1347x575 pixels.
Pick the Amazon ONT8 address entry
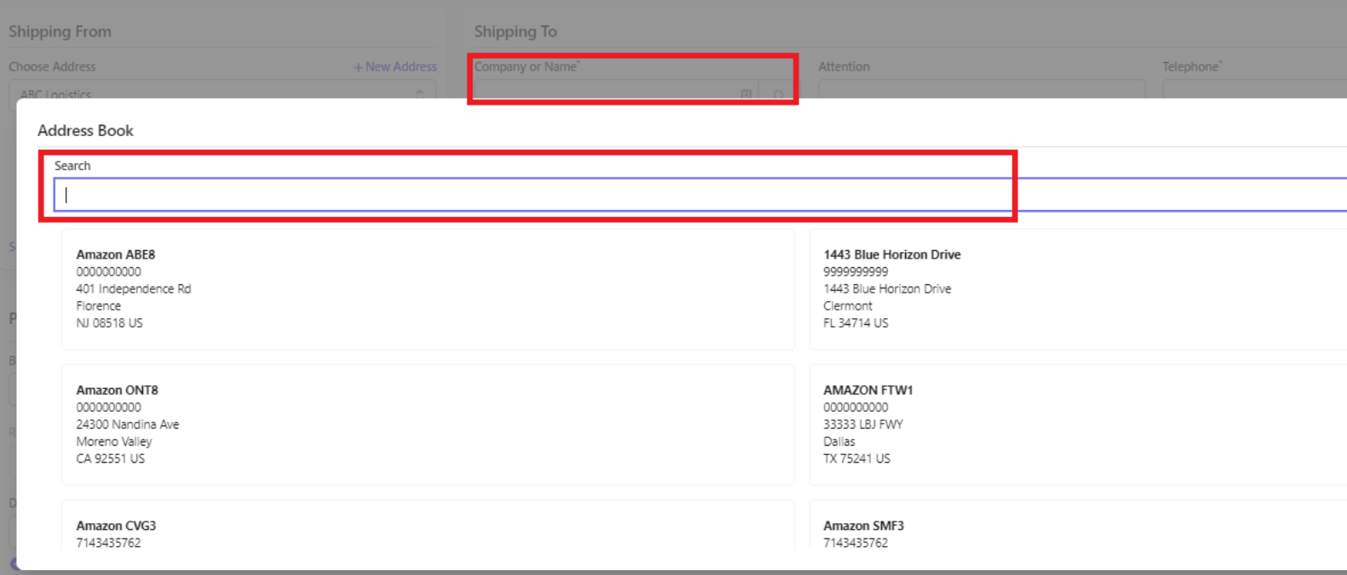pyautogui.click(x=427, y=424)
